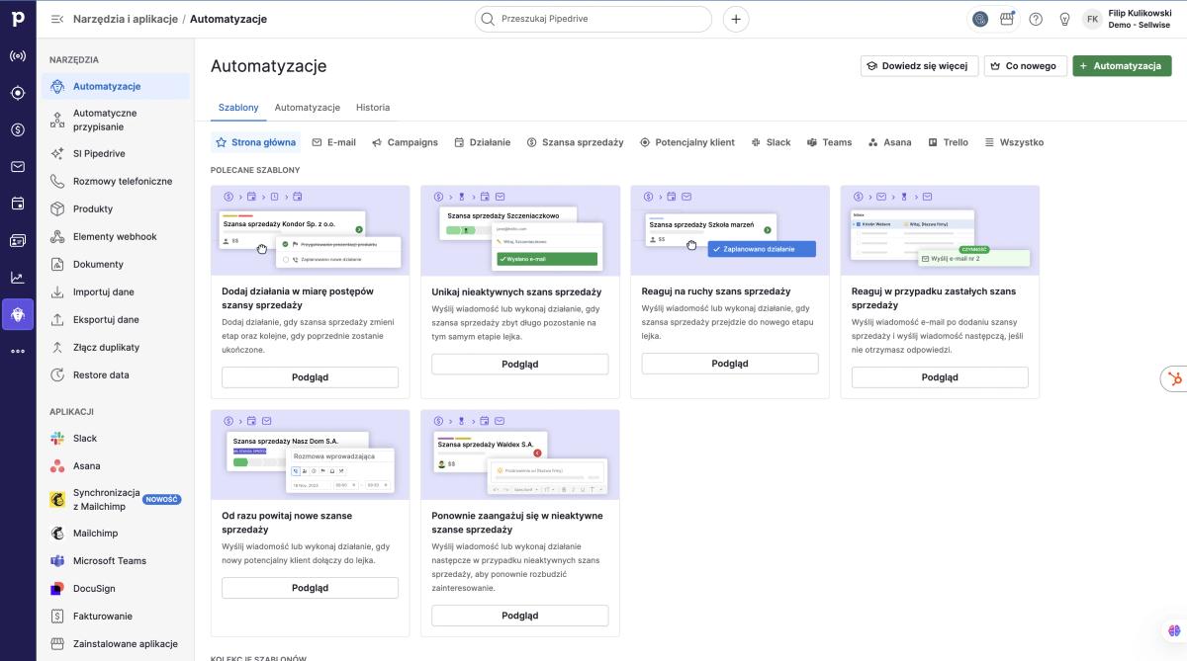
Task: Select Wszystko template filter
Action: [1014, 142]
